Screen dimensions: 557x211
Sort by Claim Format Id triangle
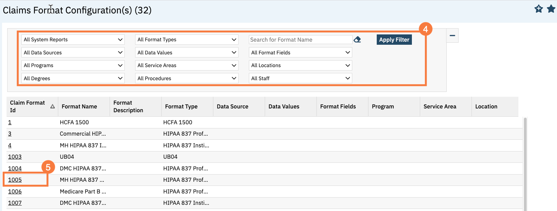point(52,106)
